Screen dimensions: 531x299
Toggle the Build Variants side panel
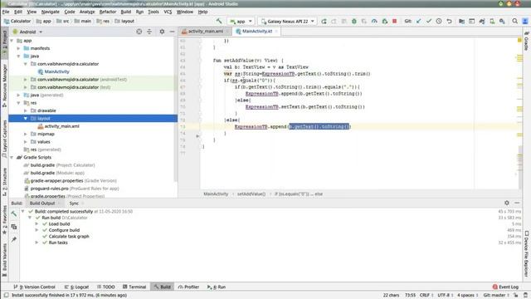[4, 260]
